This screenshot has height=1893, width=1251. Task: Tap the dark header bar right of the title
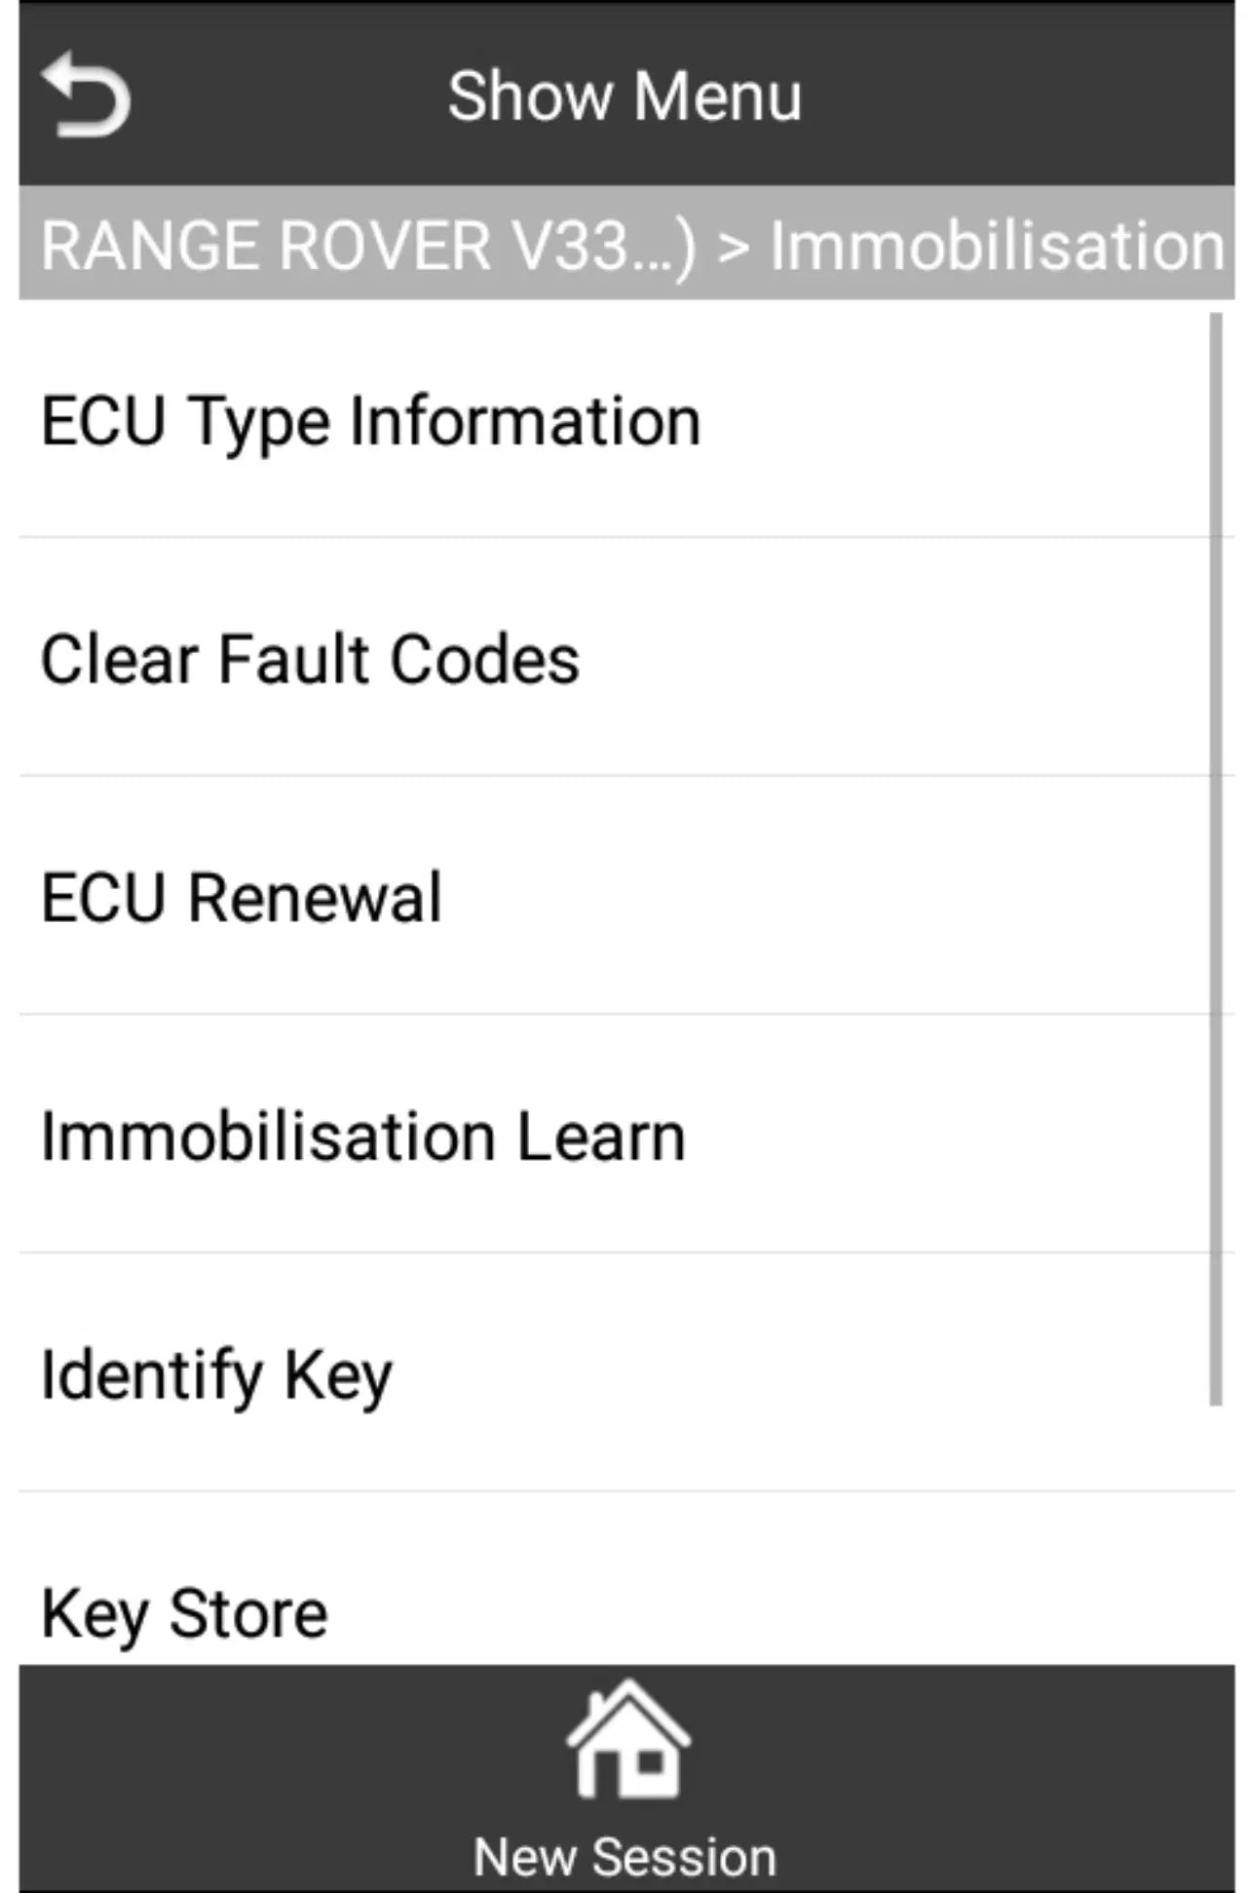[x=1023, y=96]
